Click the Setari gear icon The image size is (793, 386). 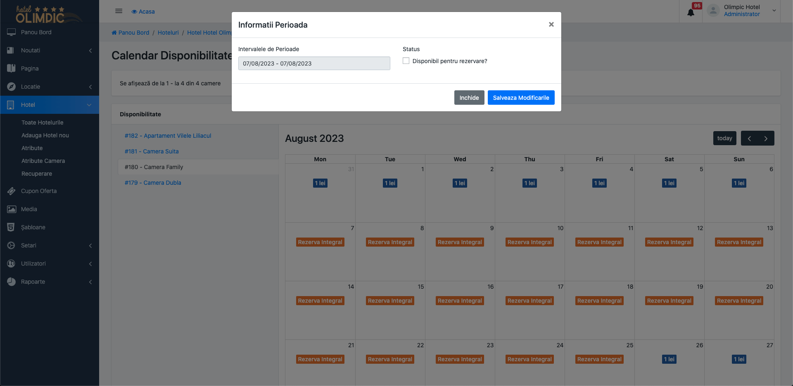tap(11, 245)
